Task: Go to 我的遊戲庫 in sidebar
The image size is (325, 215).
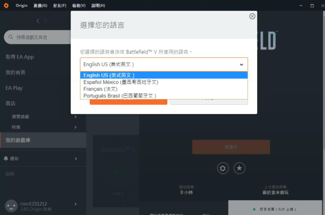Action: click(x=43, y=140)
